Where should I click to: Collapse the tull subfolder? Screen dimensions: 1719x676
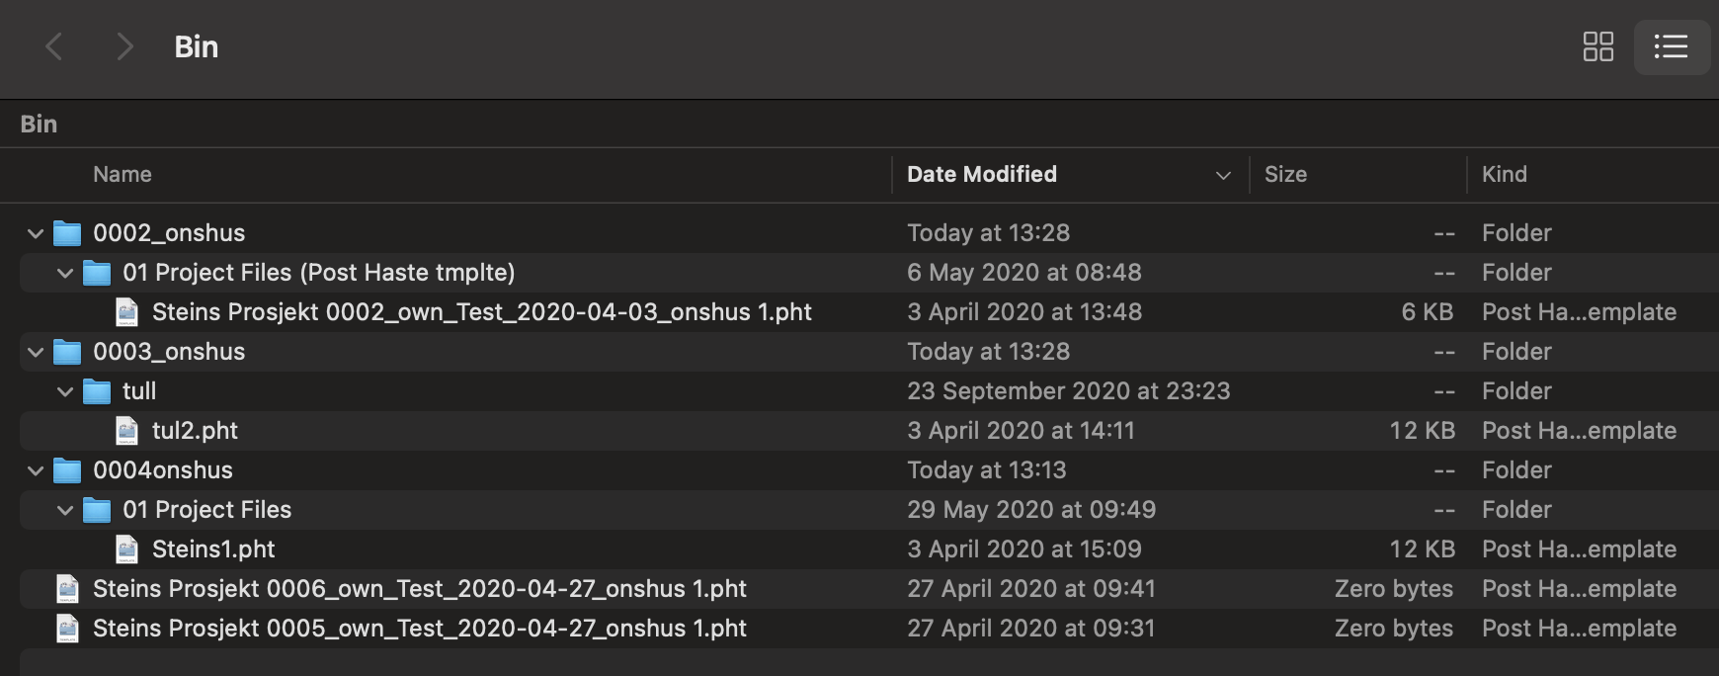point(65,391)
